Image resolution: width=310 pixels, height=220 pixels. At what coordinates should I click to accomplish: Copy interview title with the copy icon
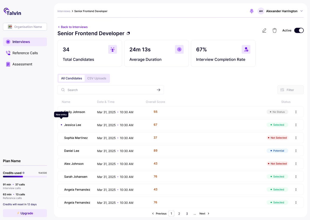128,33
